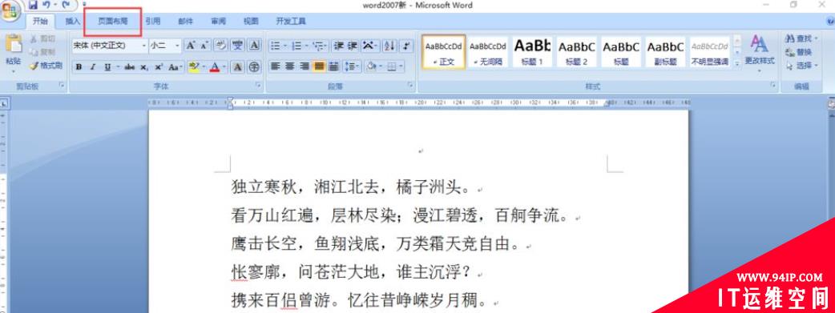
Task: Open the font name dropdown 宋体 (中文正文)
Action: (110, 46)
